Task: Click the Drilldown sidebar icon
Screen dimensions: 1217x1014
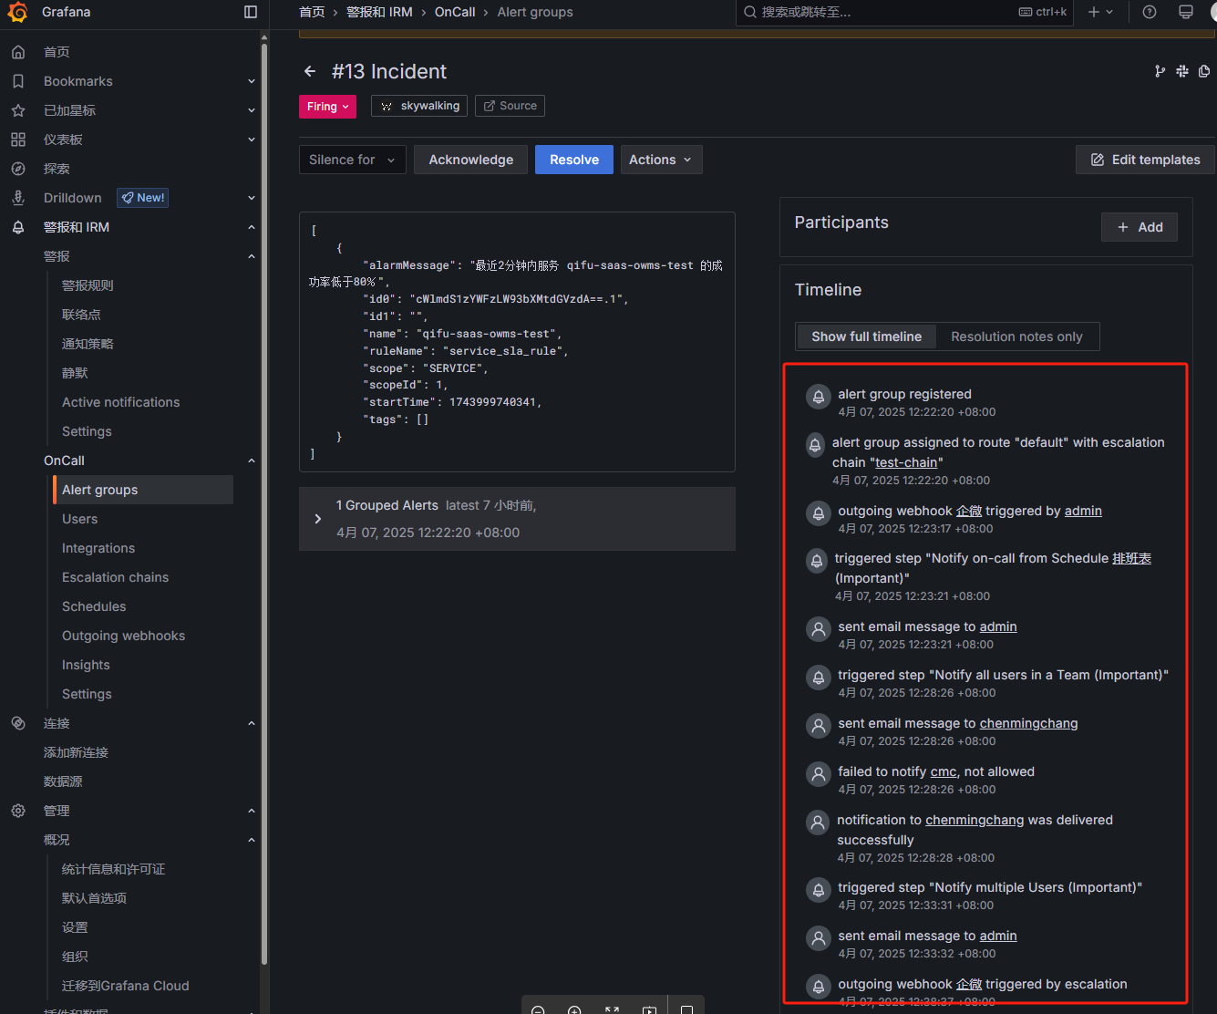Action: click(x=18, y=198)
